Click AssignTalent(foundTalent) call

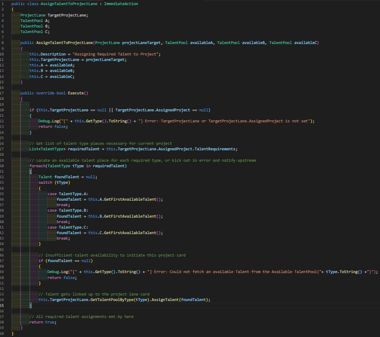coord(180,300)
